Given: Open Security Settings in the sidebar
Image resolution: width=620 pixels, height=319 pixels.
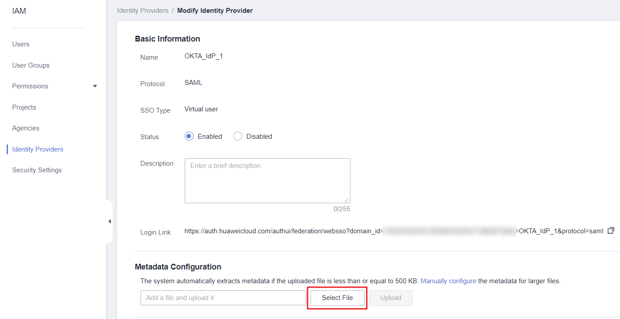Looking at the screenshot, I should coord(37,170).
